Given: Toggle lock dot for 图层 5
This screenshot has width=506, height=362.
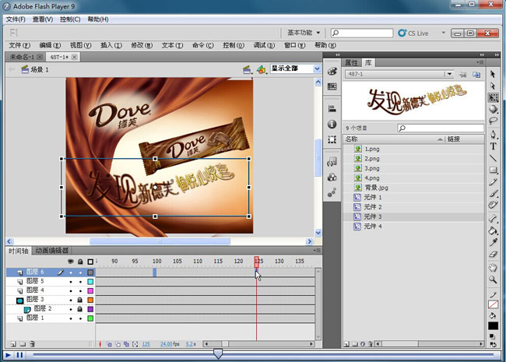Looking at the screenshot, I should pos(80,282).
